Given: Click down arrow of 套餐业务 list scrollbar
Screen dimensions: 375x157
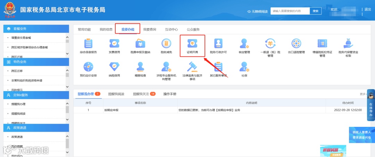Looking at the screenshot, I should (x=67, y=54).
